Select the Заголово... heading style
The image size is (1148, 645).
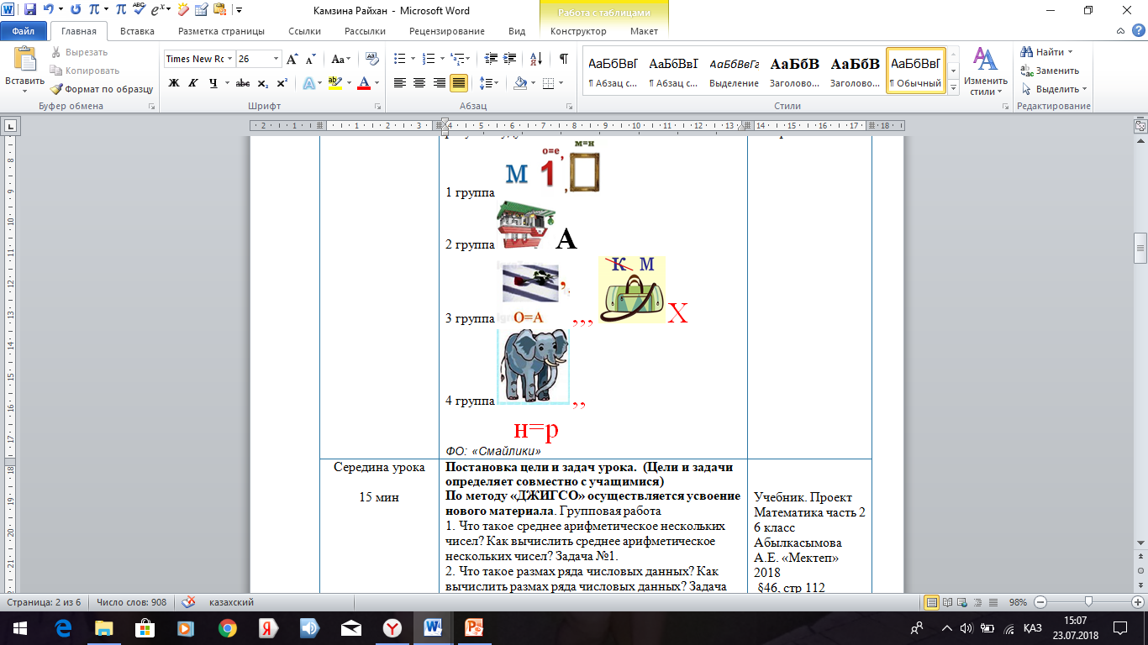pyautogui.click(x=794, y=71)
